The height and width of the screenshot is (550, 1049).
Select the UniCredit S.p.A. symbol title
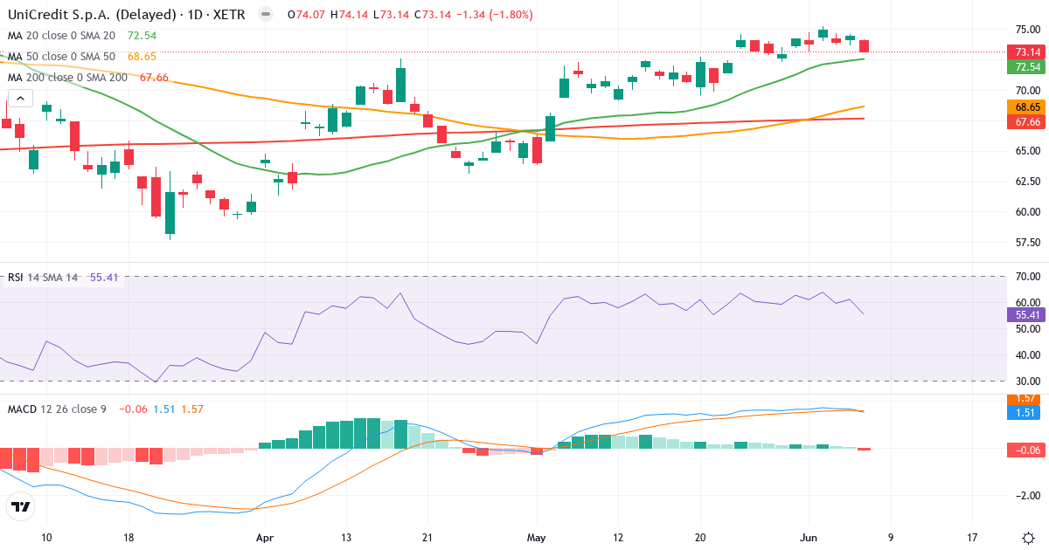coord(126,15)
